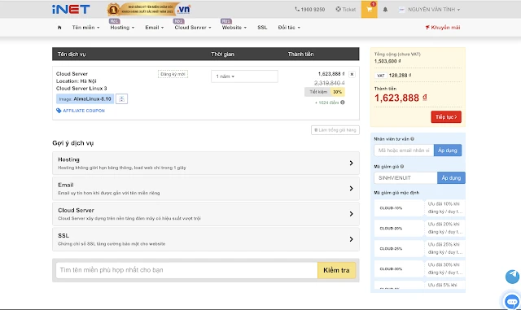Expand the SSL suggestion row
521x310 pixels.
click(206, 239)
